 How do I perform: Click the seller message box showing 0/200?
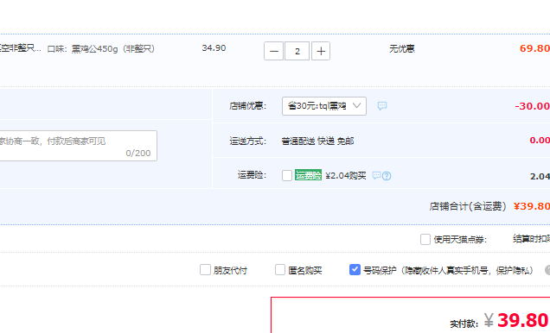pos(78,146)
